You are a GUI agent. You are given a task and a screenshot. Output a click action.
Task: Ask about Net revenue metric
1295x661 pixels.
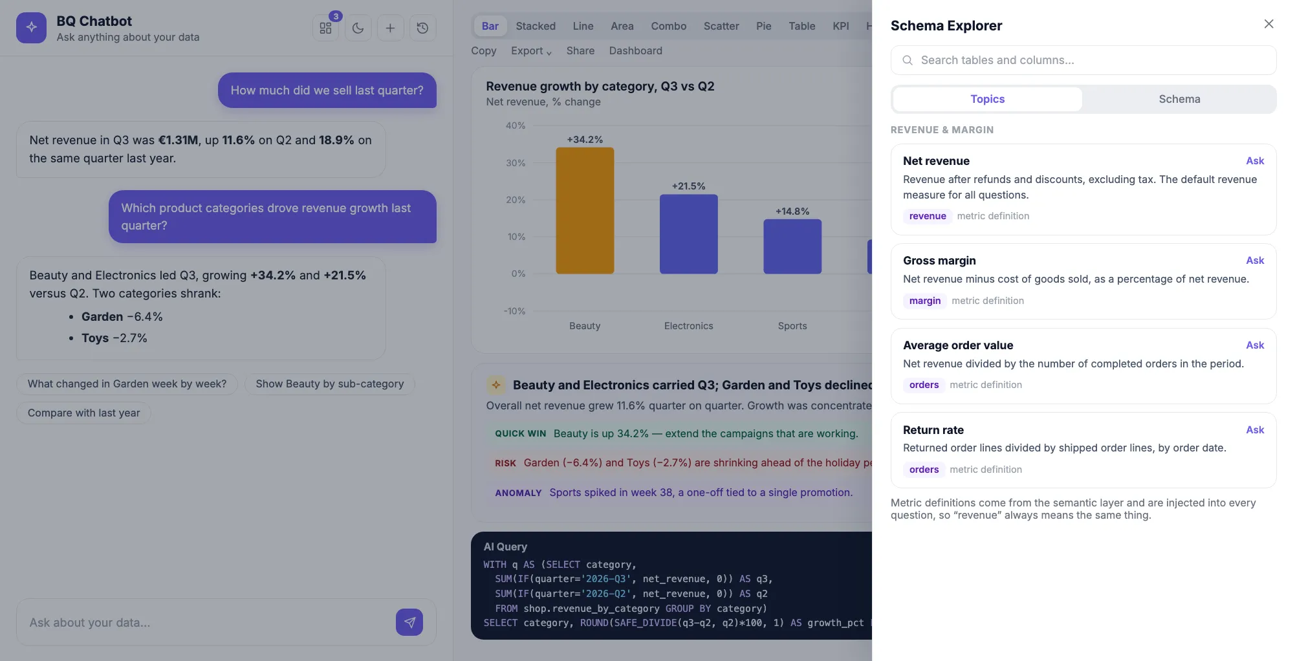pos(1255,161)
